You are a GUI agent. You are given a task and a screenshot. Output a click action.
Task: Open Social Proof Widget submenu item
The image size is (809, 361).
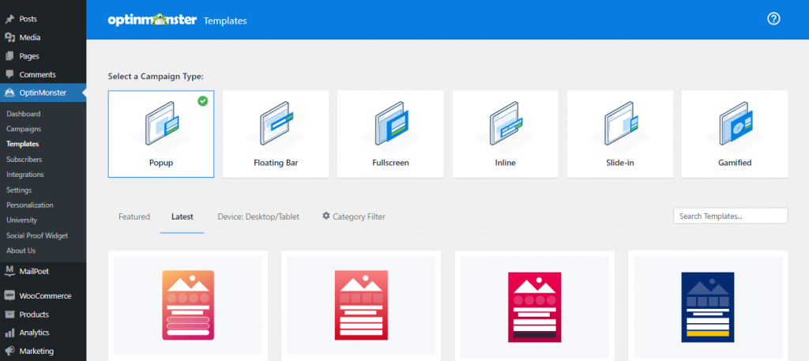pyautogui.click(x=37, y=235)
